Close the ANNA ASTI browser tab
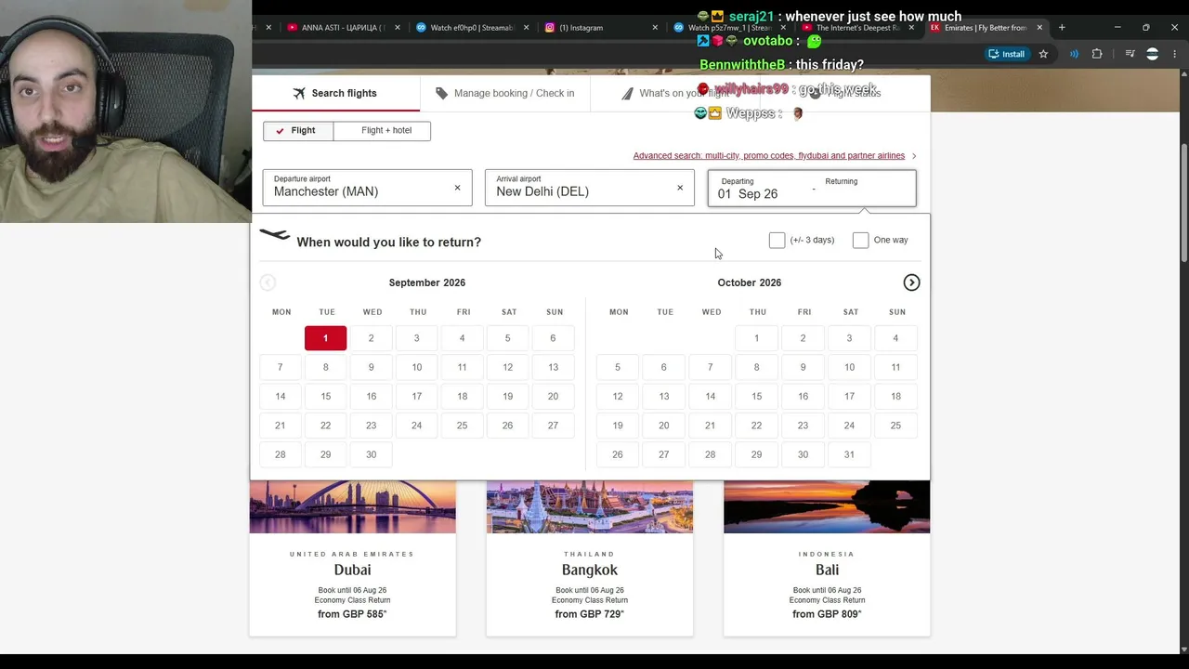 click(x=398, y=28)
